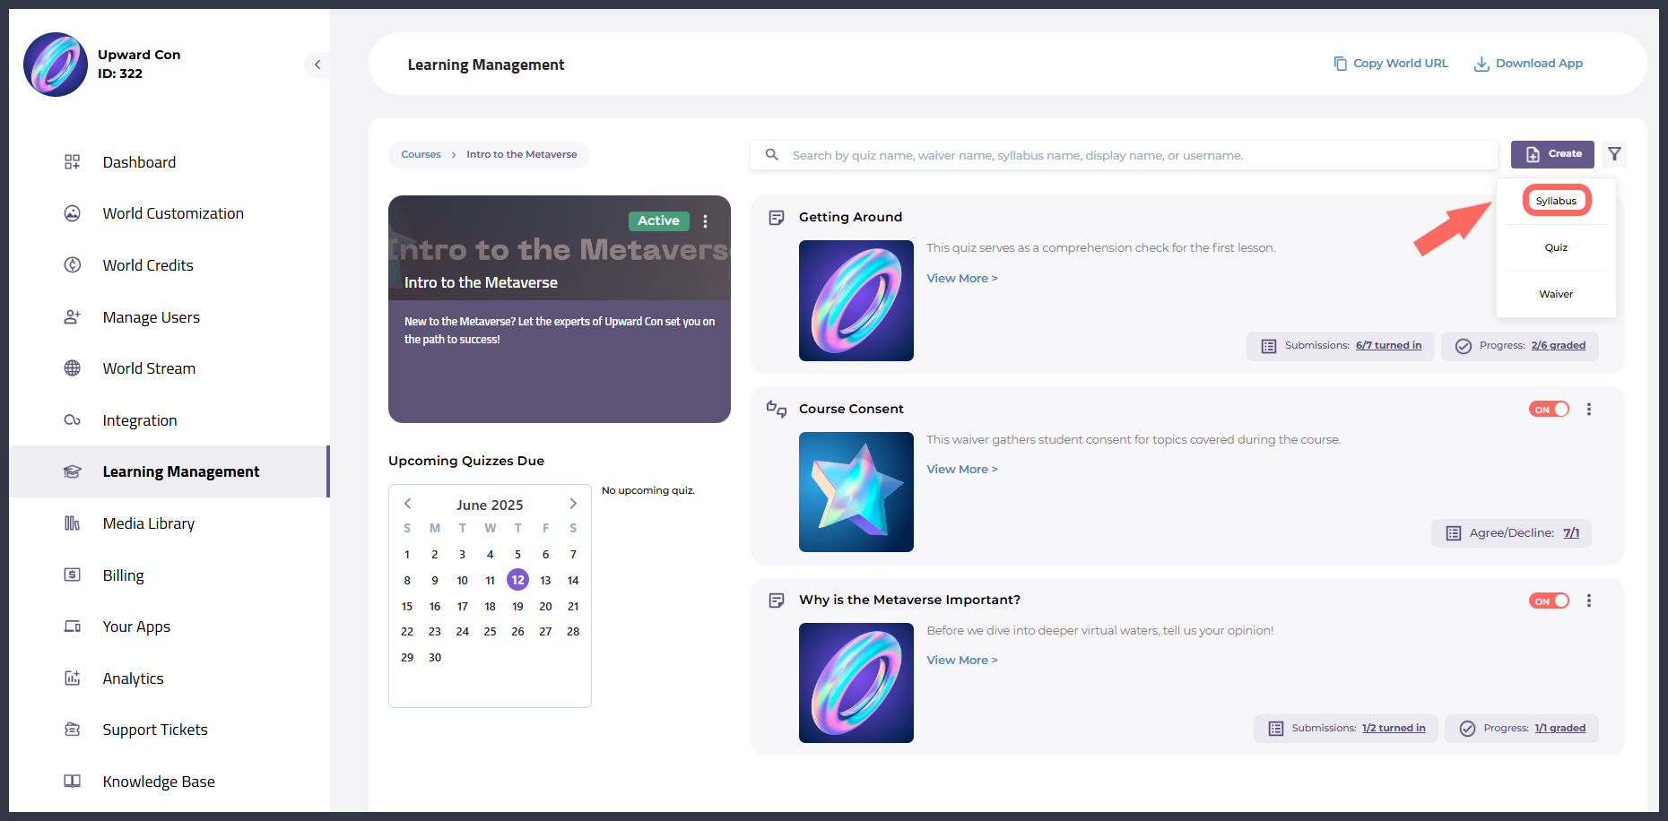The image size is (1668, 821).
Task: Open the filter funnel icon
Action: pyautogui.click(x=1614, y=154)
